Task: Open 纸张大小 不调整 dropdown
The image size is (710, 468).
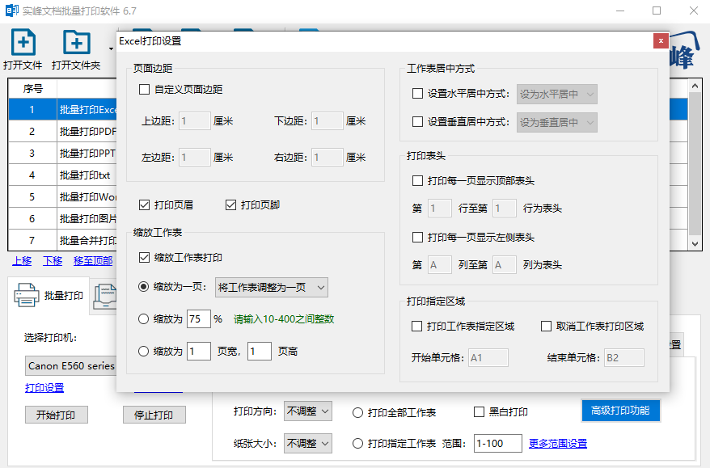Action: pyautogui.click(x=308, y=444)
